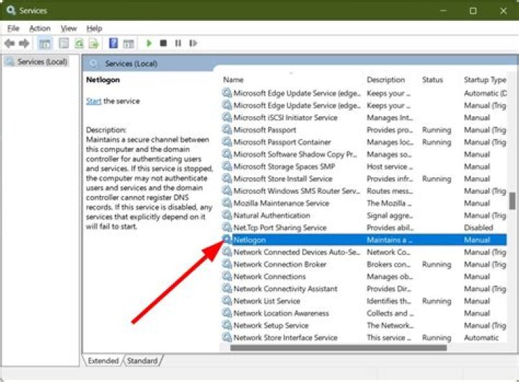Click the Forward arrow toolbar icon
The width and height of the screenshot is (519, 382).
pyautogui.click(x=25, y=43)
